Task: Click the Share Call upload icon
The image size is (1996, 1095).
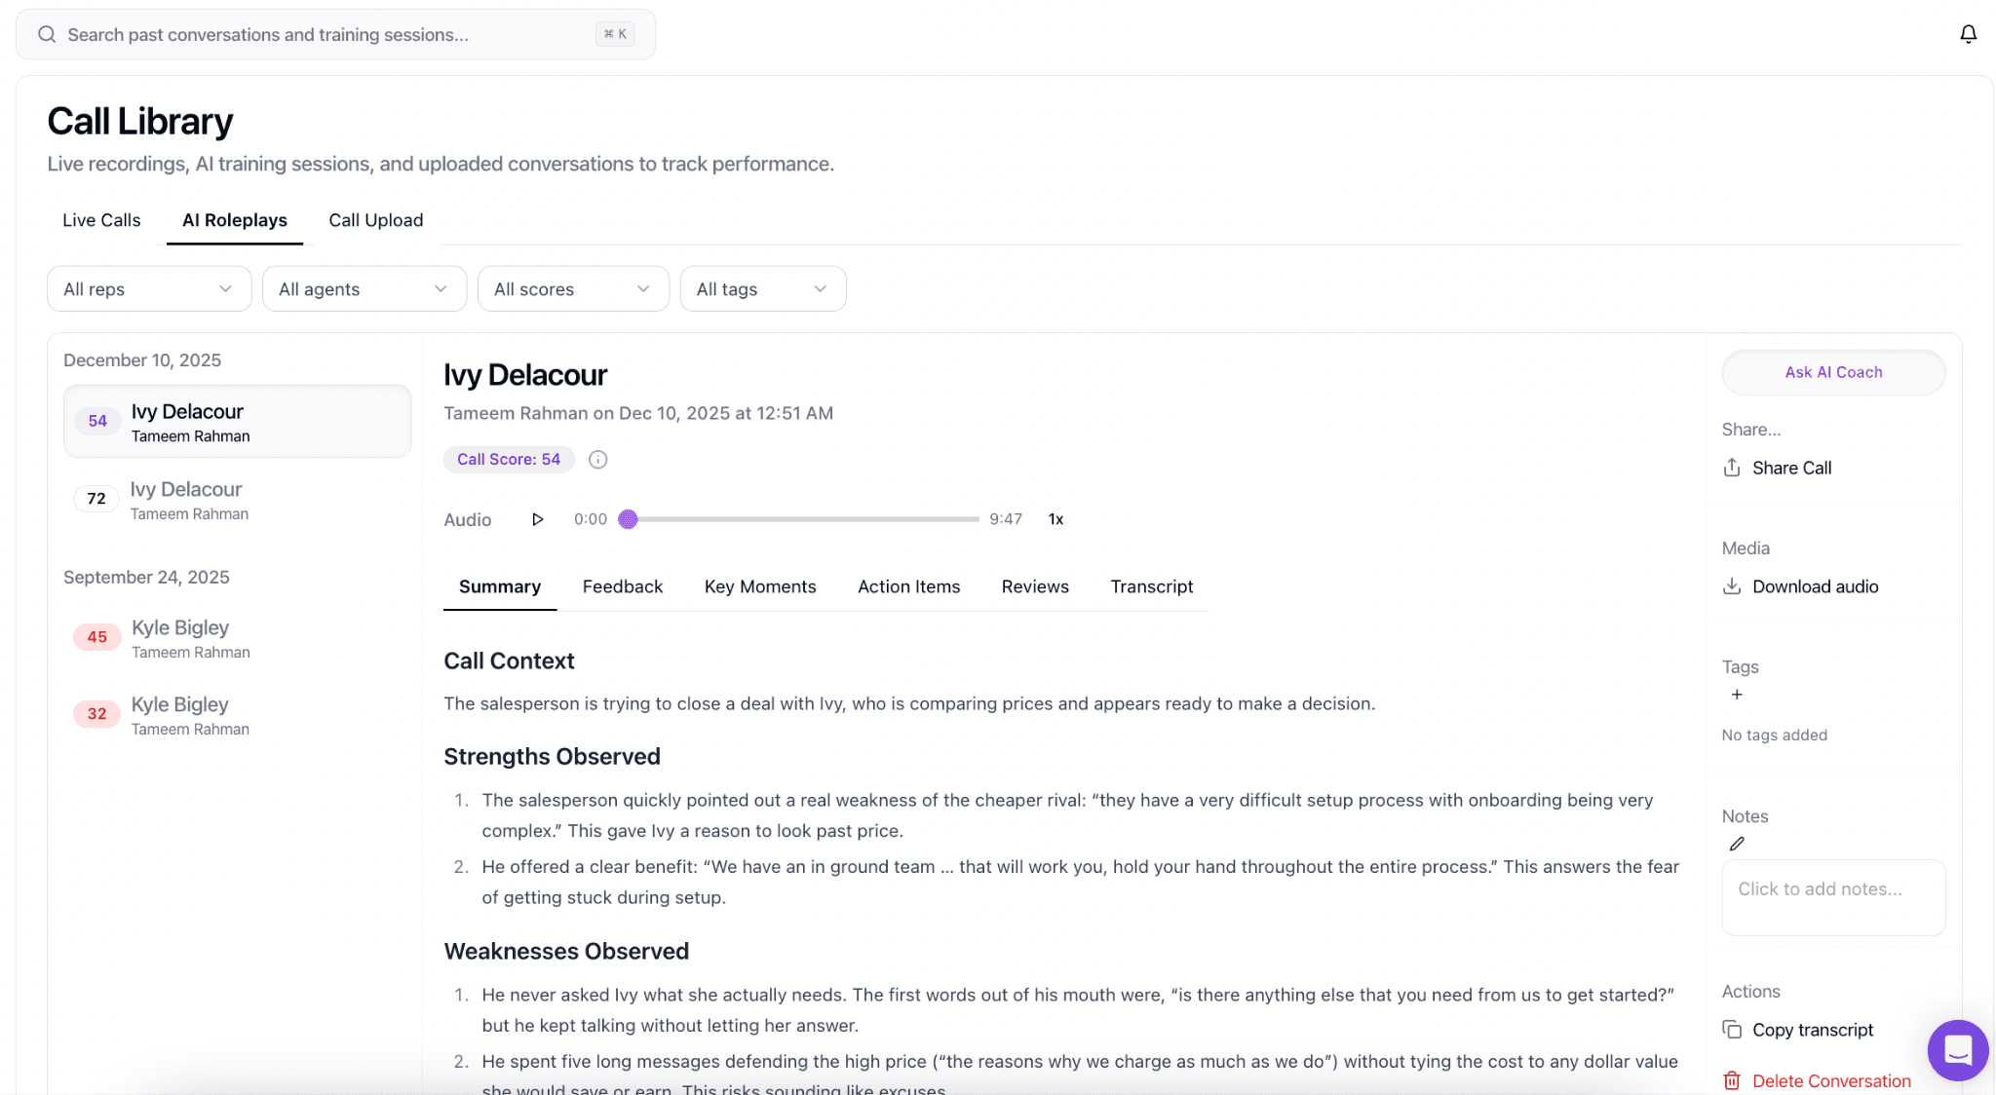Action: coord(1732,468)
